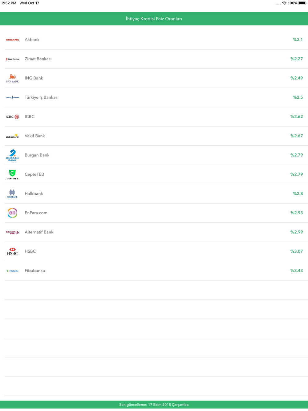
Task: Tap the İhtiyaç Kredisi Faiz Oranları header
Action: tap(154, 19)
